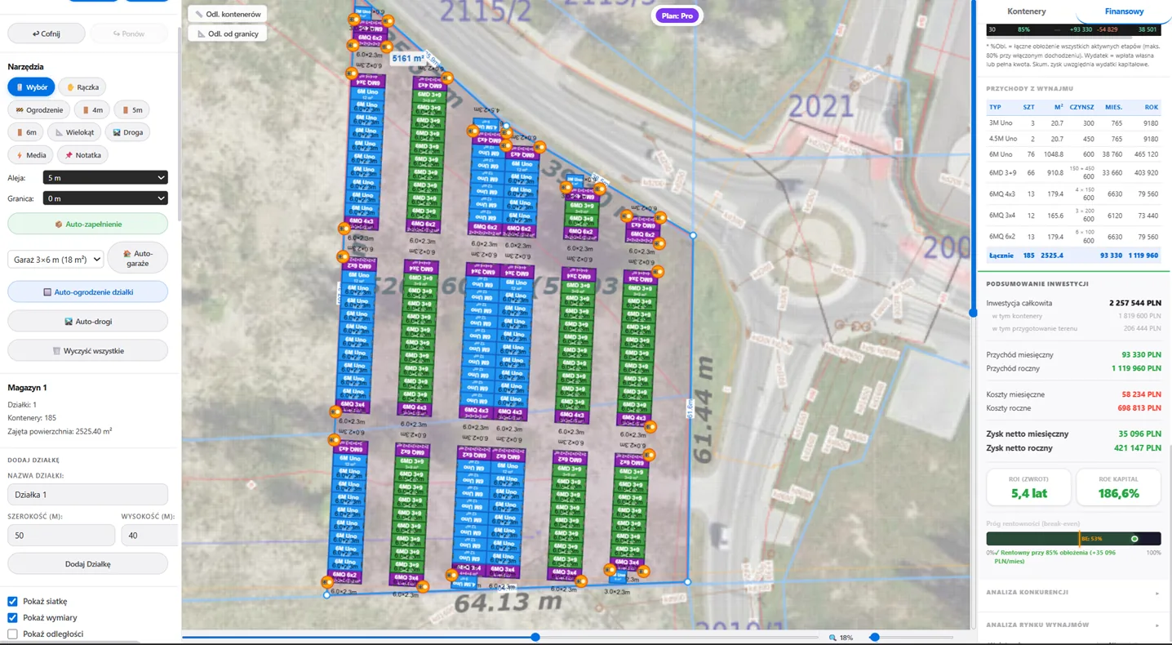
Task: Click the 3M Uno table row
Action: pos(1073,123)
